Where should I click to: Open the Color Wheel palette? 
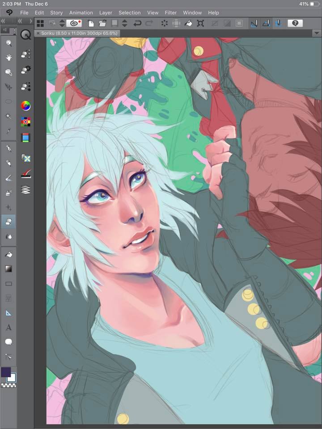coord(26,105)
